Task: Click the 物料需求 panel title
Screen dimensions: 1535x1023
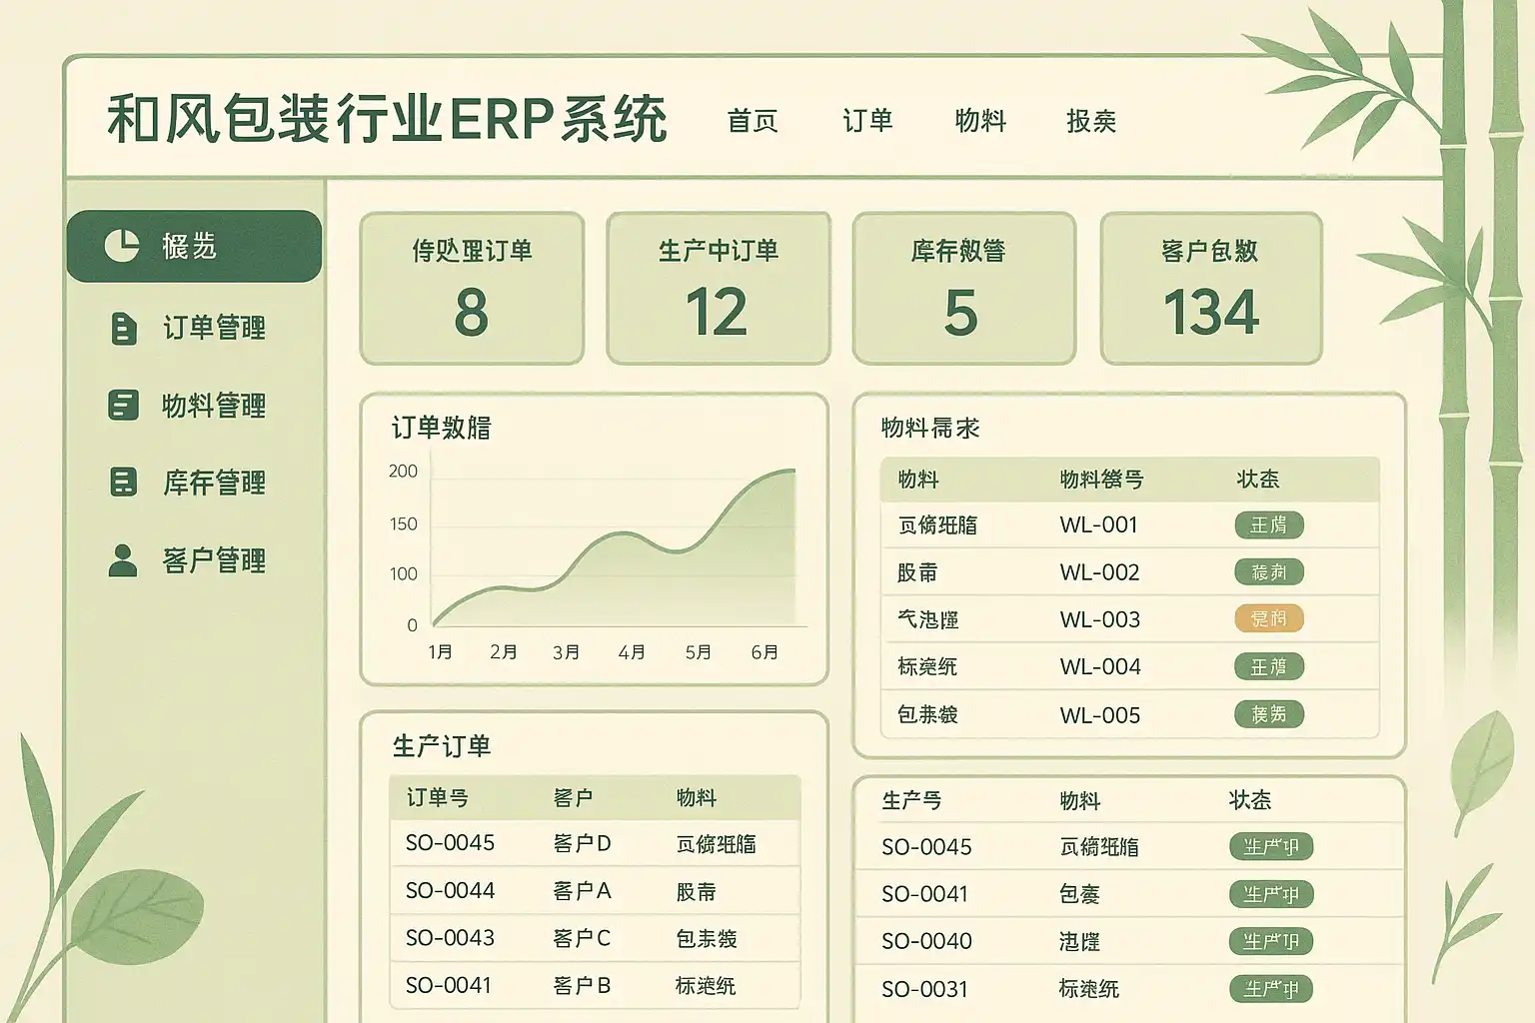Action: (930, 429)
